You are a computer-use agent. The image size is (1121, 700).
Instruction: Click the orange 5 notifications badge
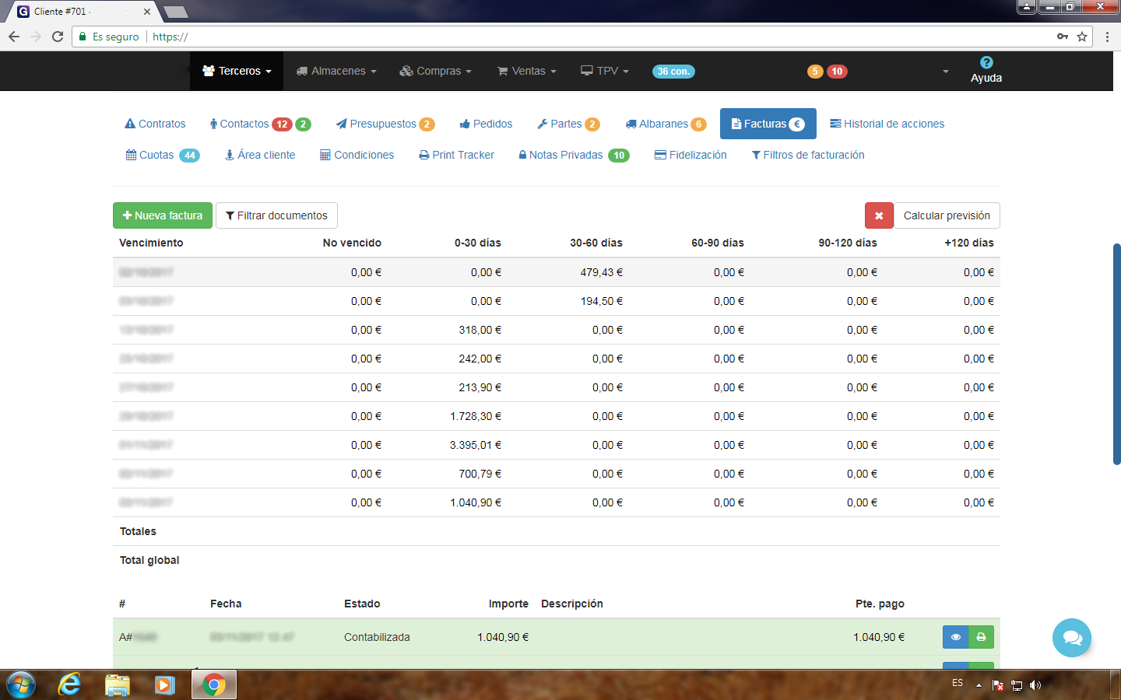815,72
